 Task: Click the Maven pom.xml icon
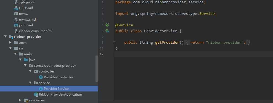click(16, 25)
